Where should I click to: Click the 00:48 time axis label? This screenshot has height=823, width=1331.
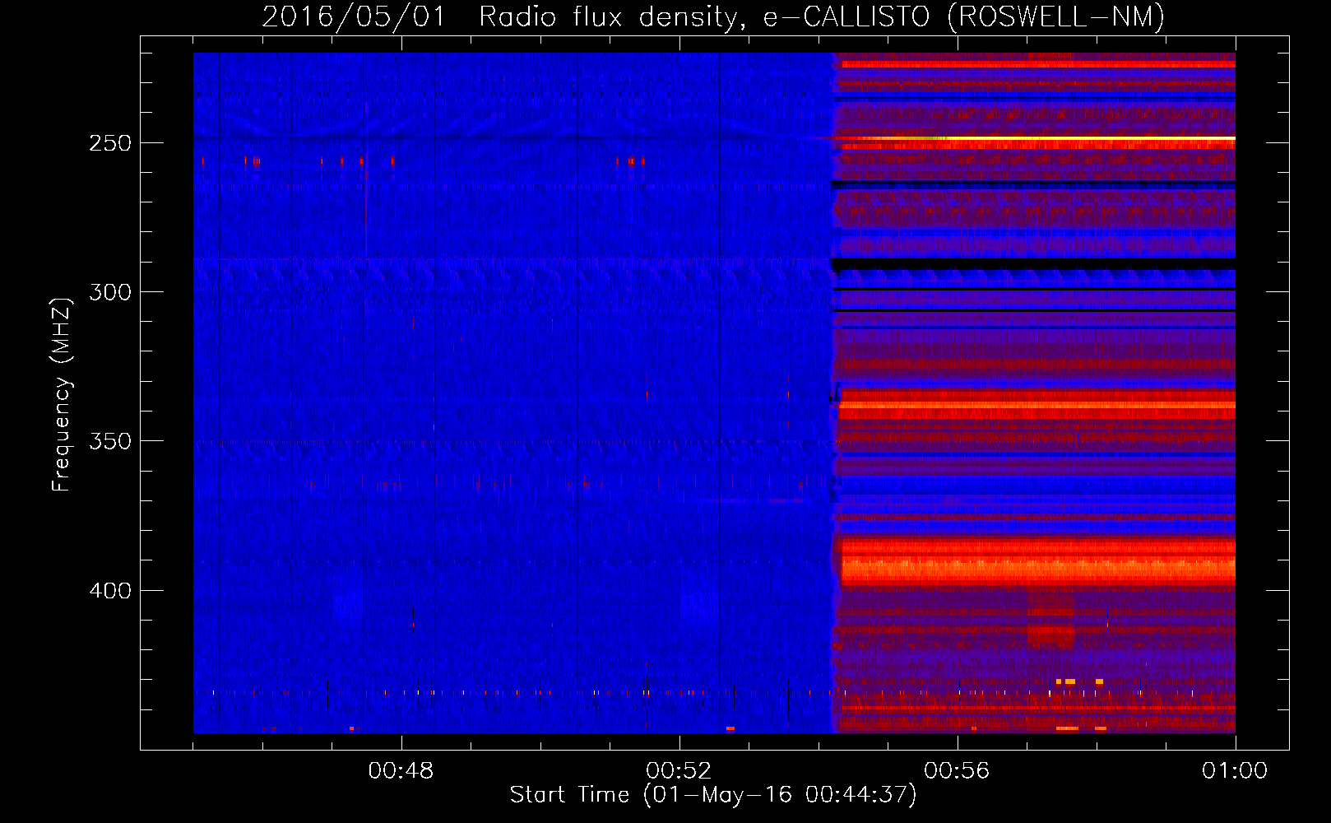[401, 771]
